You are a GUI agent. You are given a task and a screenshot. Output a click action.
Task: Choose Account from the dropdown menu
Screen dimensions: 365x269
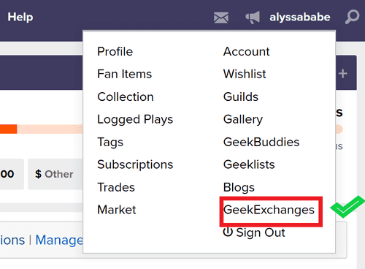(247, 51)
